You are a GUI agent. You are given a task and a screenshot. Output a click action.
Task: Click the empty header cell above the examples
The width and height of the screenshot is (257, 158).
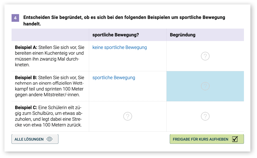(50, 35)
